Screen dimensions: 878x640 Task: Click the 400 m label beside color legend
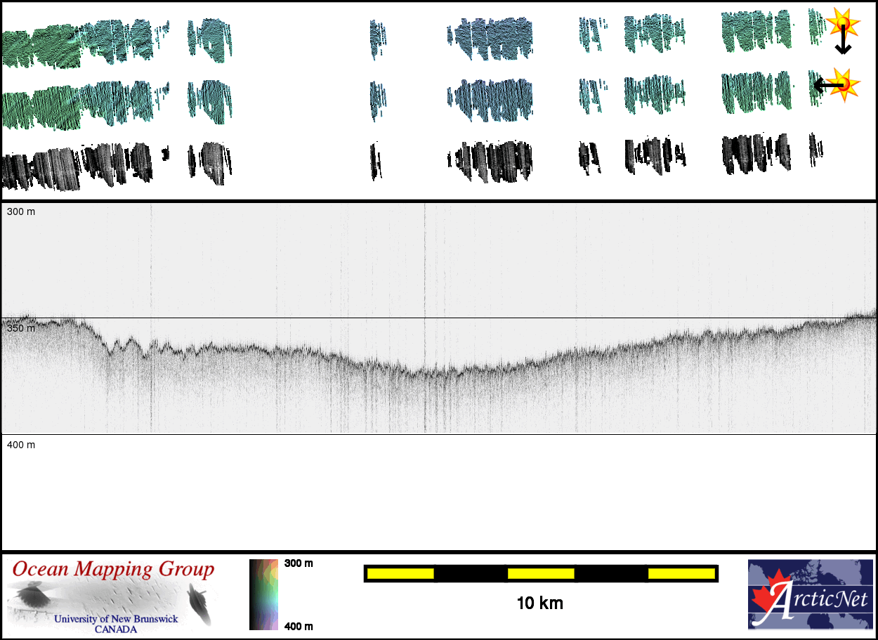pos(299,627)
